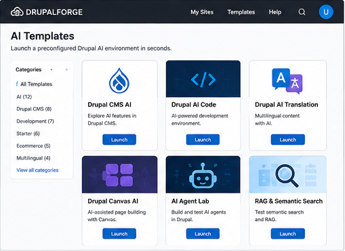Click the translation A icon of Drupal AI Translation

coord(287,81)
